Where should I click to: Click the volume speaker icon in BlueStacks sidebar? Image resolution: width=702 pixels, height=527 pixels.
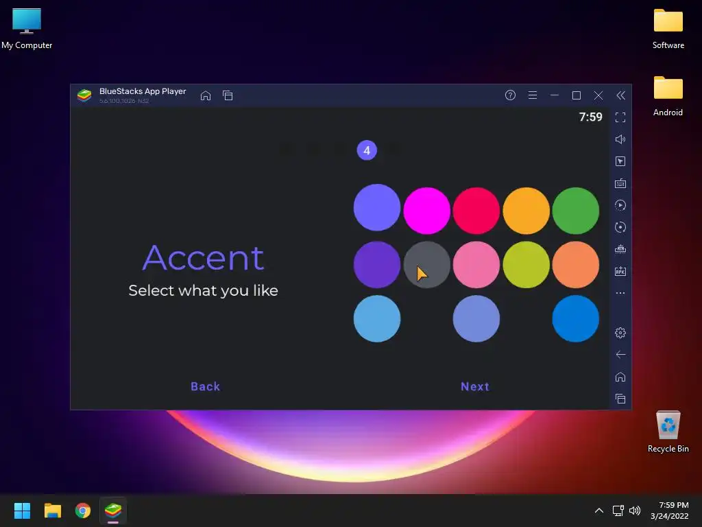coord(620,139)
